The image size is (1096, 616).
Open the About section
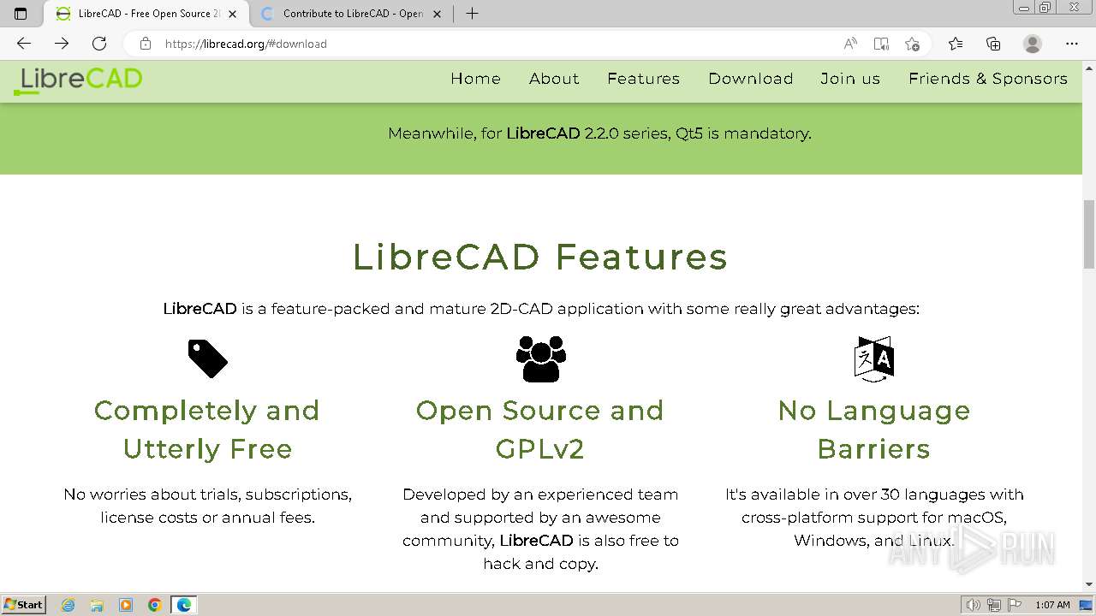(554, 79)
